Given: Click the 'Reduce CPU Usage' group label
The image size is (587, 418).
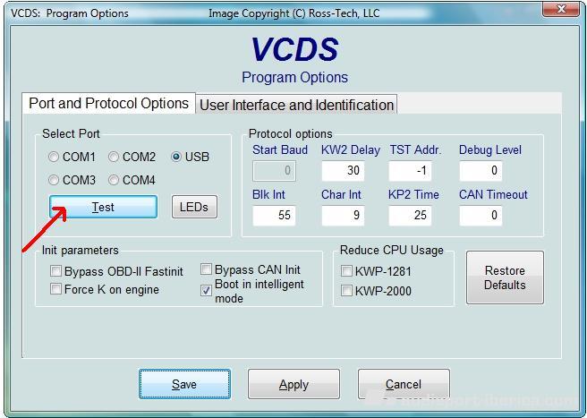Looking at the screenshot, I should pos(392,250).
